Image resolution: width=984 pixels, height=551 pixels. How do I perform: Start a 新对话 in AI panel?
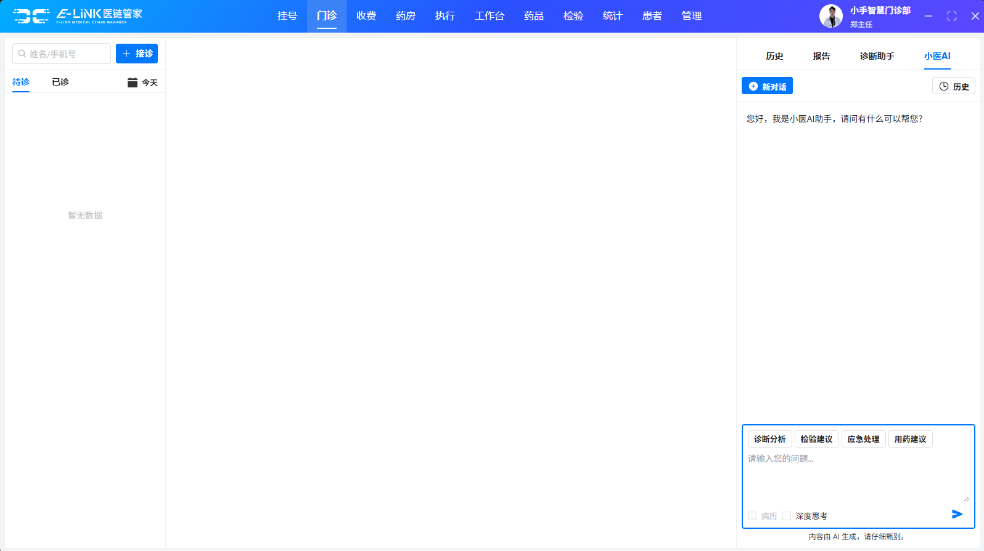click(767, 87)
